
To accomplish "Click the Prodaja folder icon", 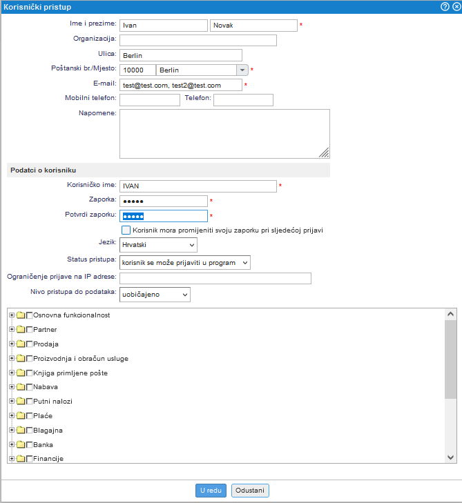I will pyautogui.click(x=21, y=344).
